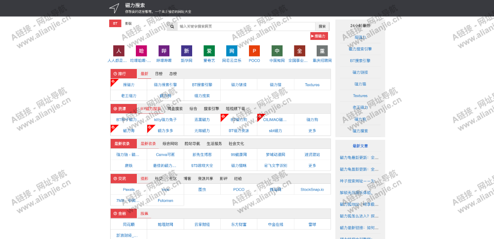Open the pink 哈 icon tile

coord(141,51)
